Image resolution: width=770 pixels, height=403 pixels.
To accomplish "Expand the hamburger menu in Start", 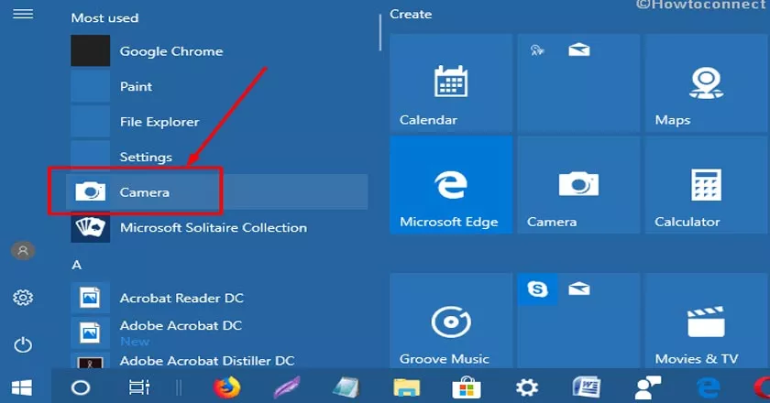I will [x=23, y=14].
